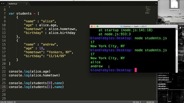Image resolution: width=184 pixels, height=103 pixels.
Task: Select the students.js desktop file label
Action: click(x=174, y=11)
